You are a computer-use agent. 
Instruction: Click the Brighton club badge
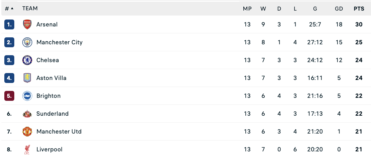click(27, 96)
